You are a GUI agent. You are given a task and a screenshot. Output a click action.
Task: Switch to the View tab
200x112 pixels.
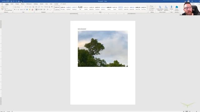coord(47,4)
